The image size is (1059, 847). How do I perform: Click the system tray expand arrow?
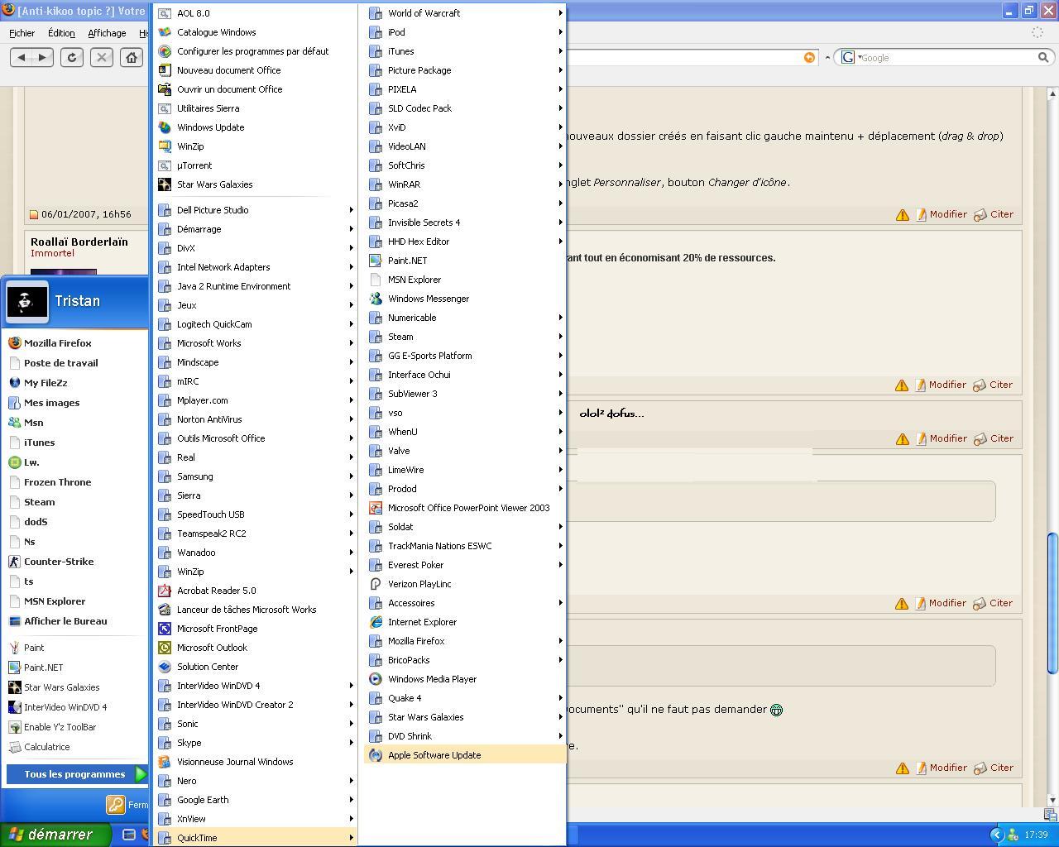point(997,835)
